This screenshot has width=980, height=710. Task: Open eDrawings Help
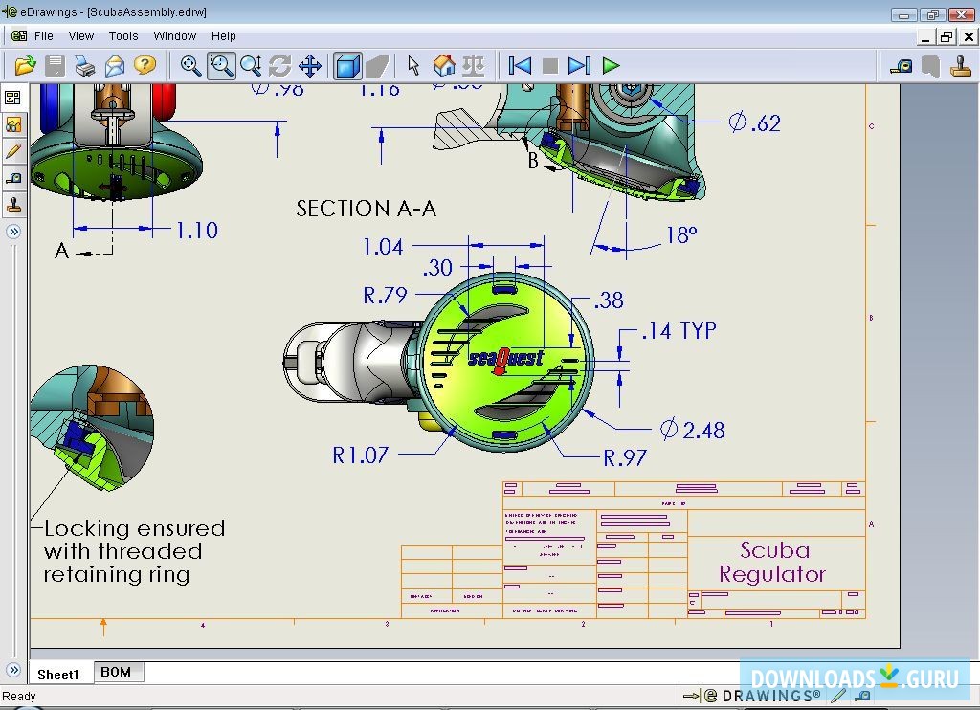(x=144, y=66)
